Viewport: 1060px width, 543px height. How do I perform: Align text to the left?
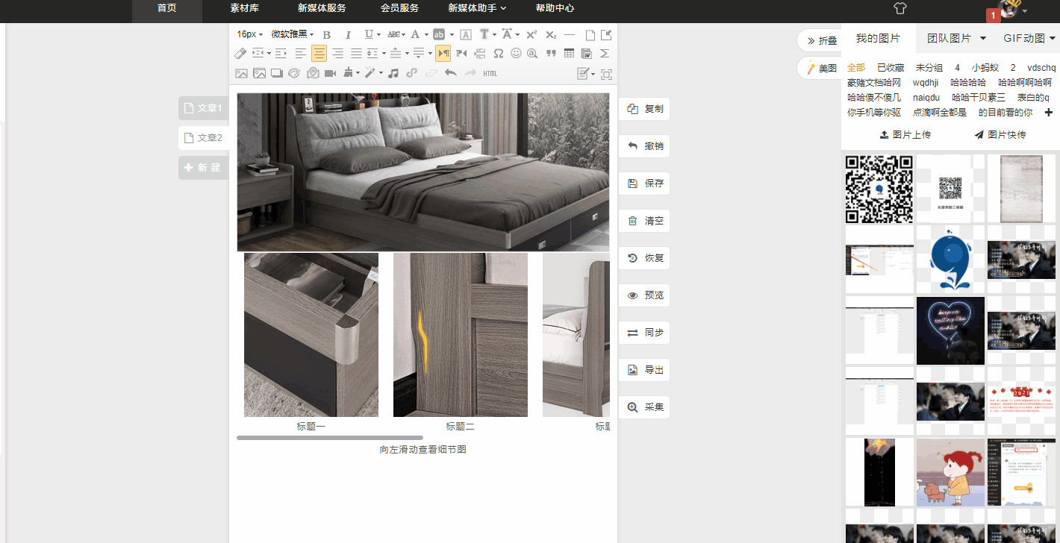pos(301,54)
